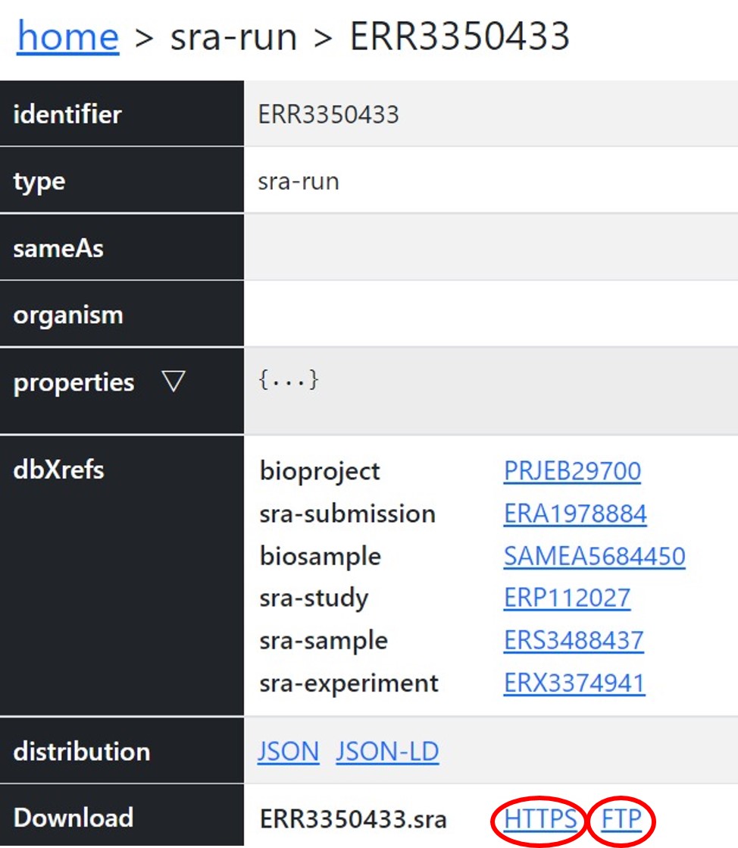This screenshot has width=738, height=848.
Task: Click the collapsed {...} properties value
Action: point(289,380)
